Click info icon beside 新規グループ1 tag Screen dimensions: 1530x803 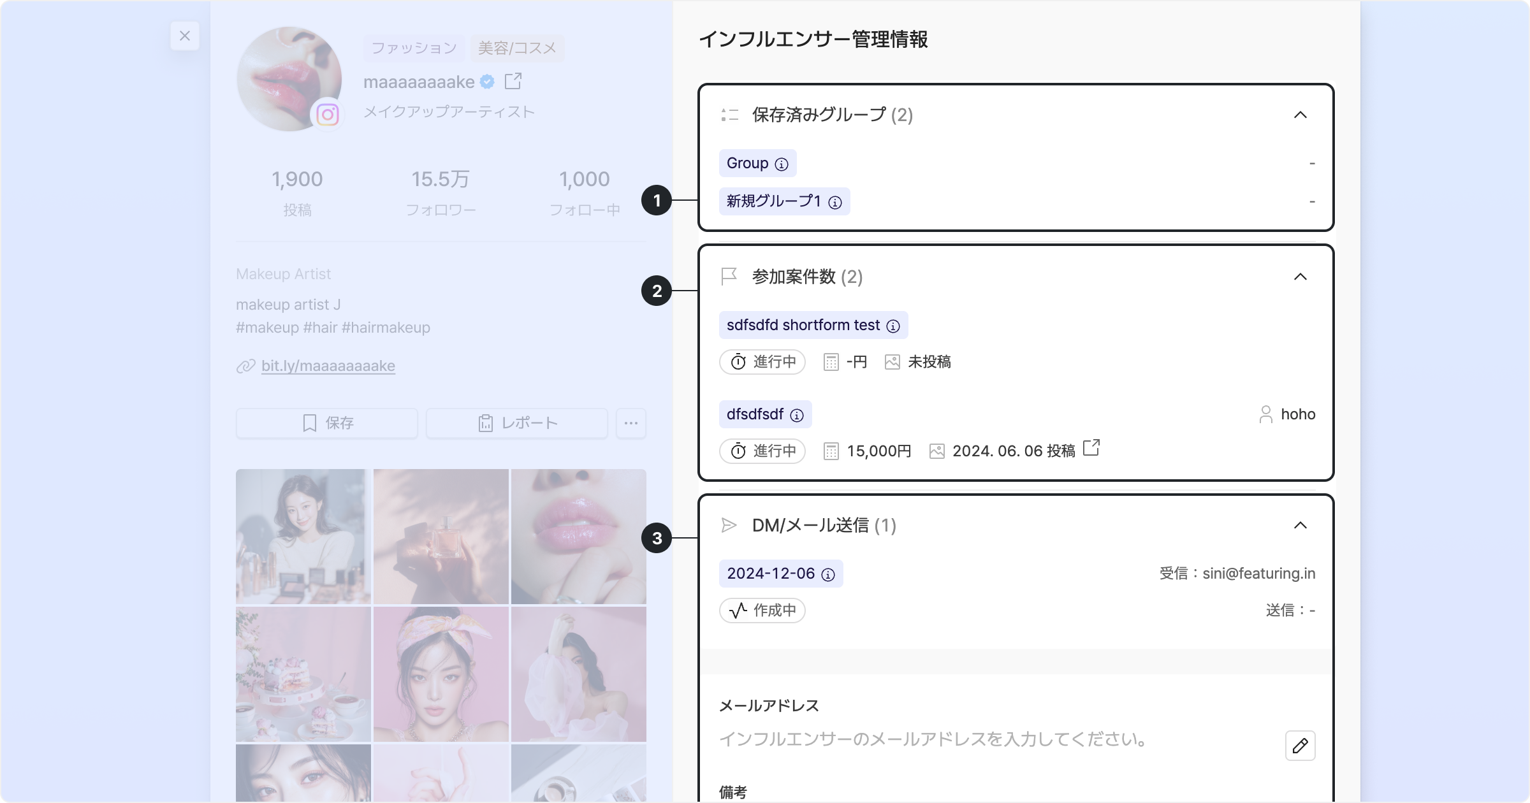point(835,203)
